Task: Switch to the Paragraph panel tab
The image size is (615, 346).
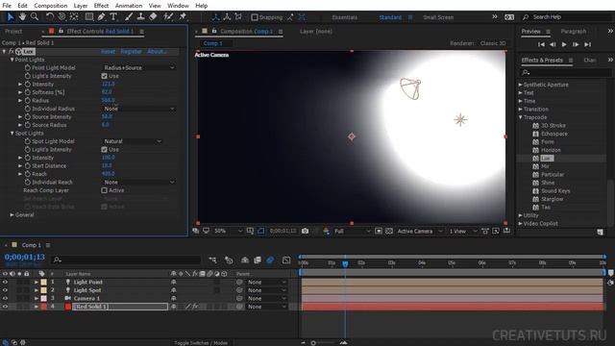Action: (573, 32)
